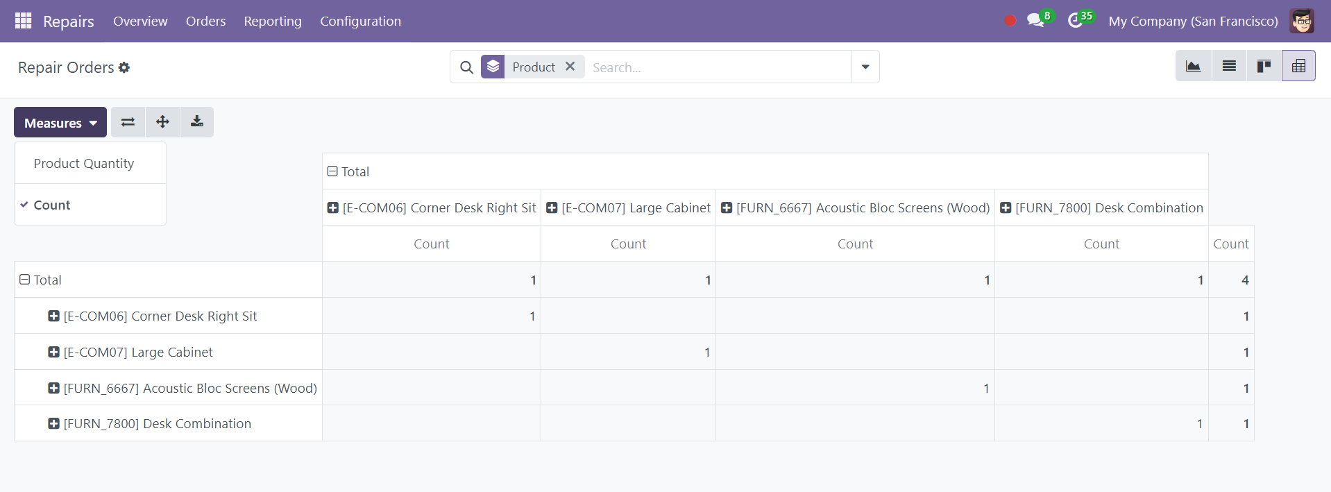Image resolution: width=1331 pixels, height=492 pixels.
Task: Open the Overview menu
Action: pyautogui.click(x=140, y=21)
